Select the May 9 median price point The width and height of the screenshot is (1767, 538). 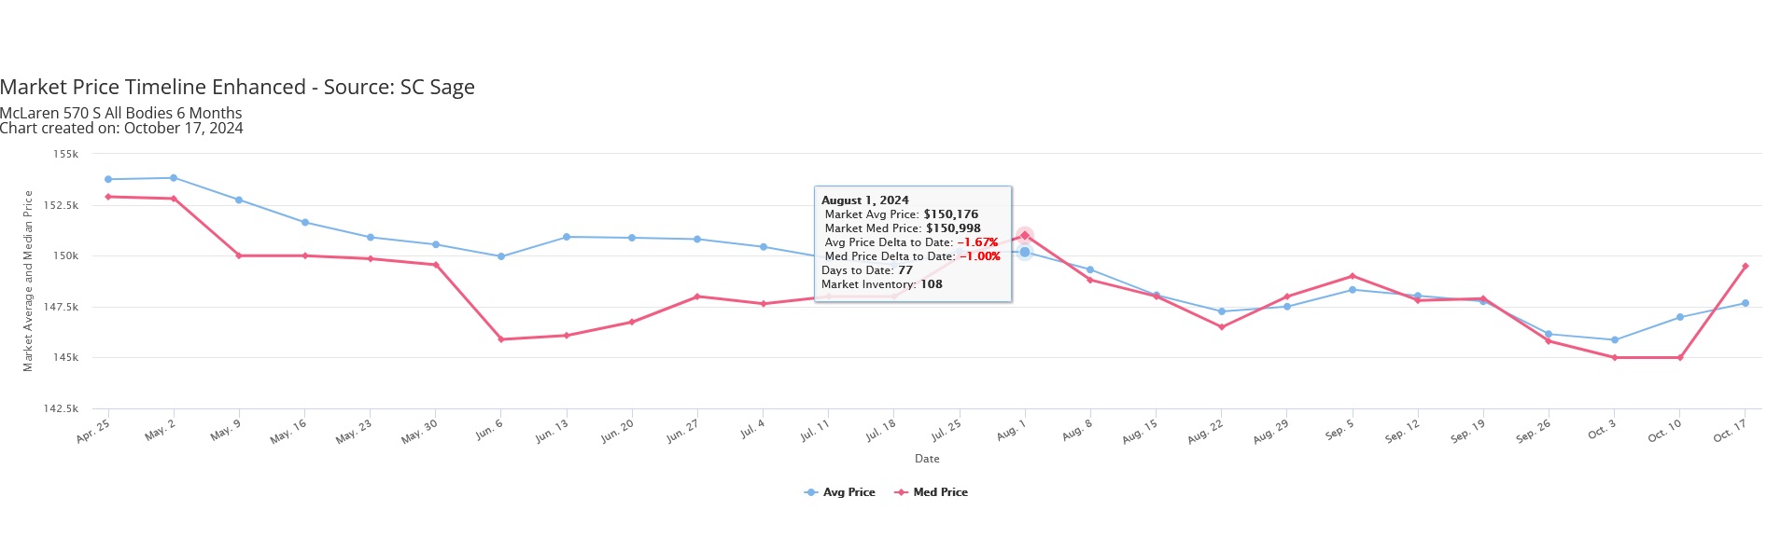pyautogui.click(x=239, y=255)
